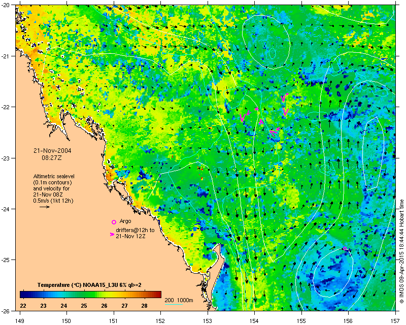Click longitude axis label '152'
Image resolution: width=406 pixels, height=325 pixels.
[x=160, y=320]
